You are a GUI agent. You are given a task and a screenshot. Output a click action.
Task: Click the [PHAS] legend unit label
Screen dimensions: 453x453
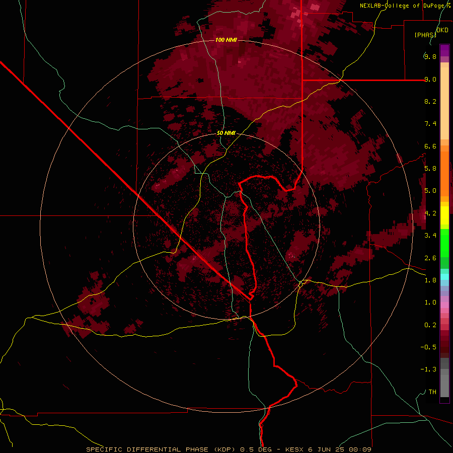[x=425, y=35]
